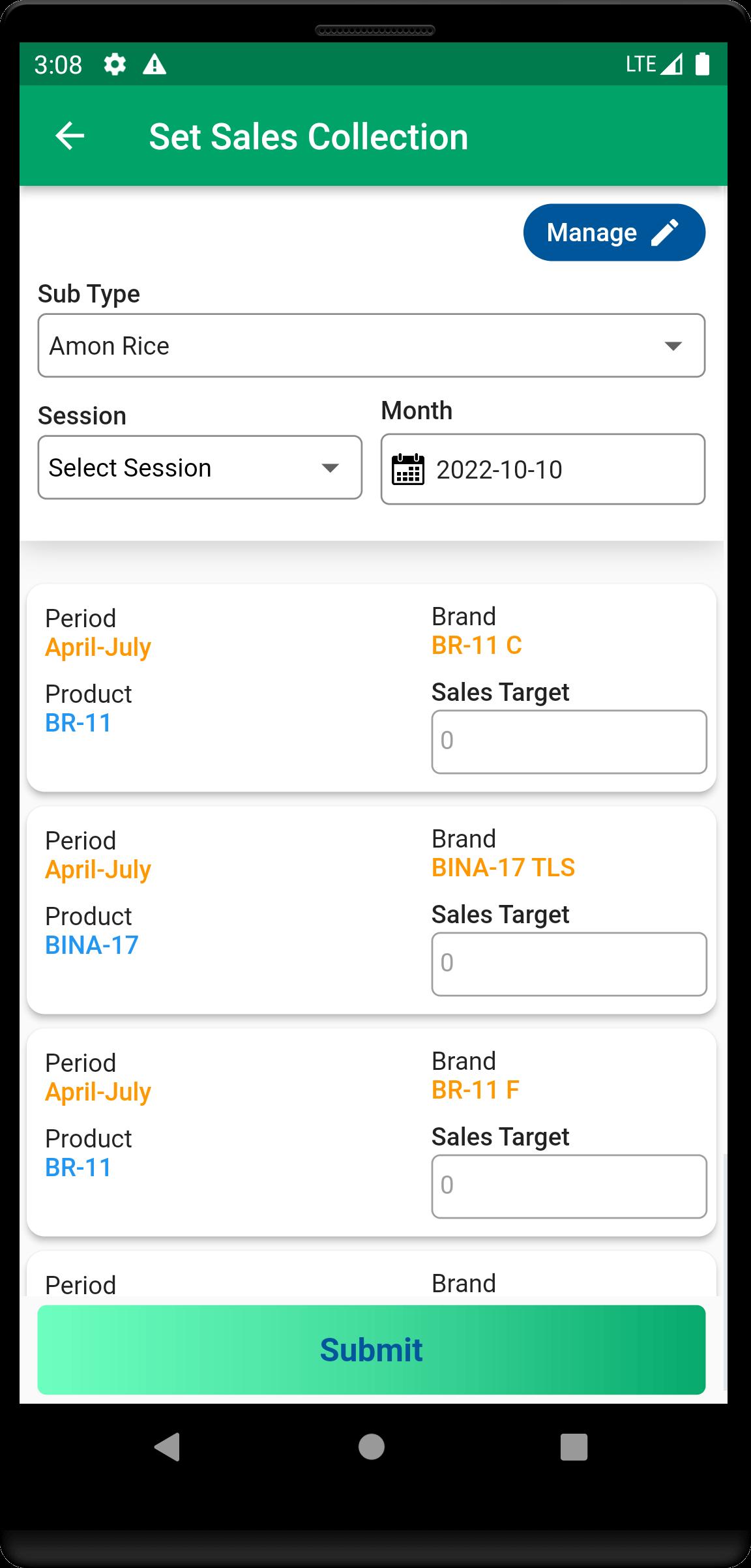Tap the settings gear in status bar
This screenshot has width=751, height=1568.
pyautogui.click(x=115, y=65)
